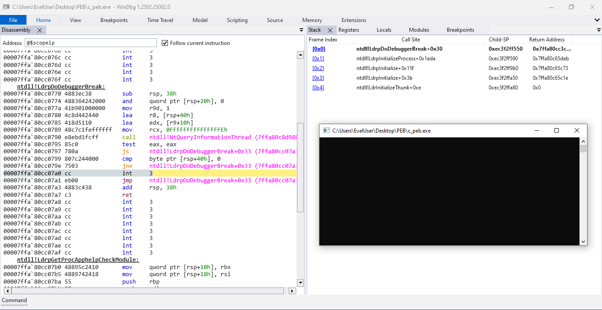Switch to the Home ribbon tab

(x=43, y=20)
